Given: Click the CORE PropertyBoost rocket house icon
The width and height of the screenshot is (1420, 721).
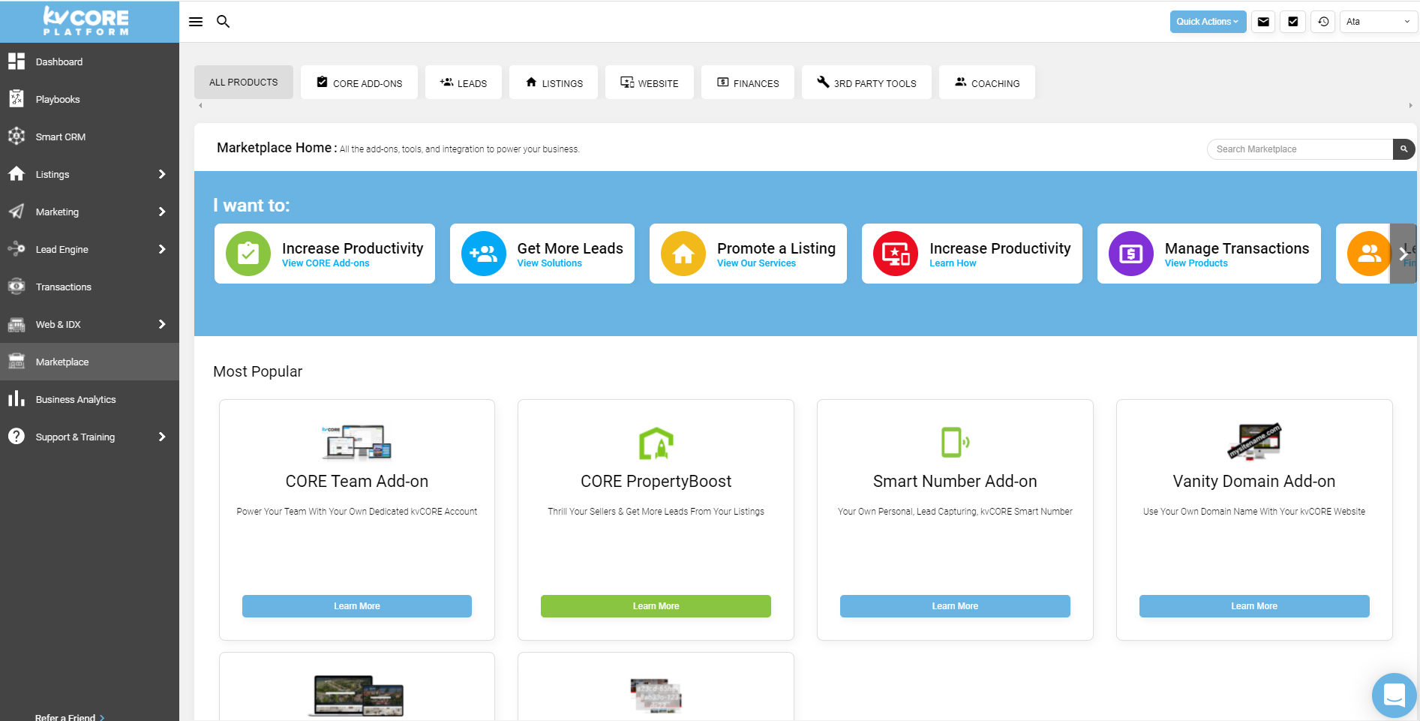Looking at the screenshot, I should tap(656, 443).
